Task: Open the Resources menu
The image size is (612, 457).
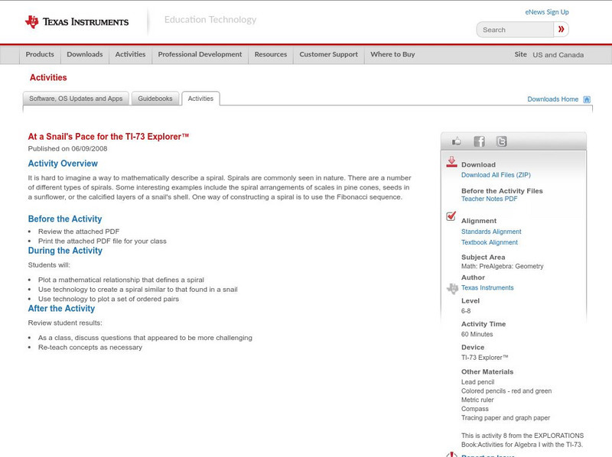Action: tap(271, 54)
